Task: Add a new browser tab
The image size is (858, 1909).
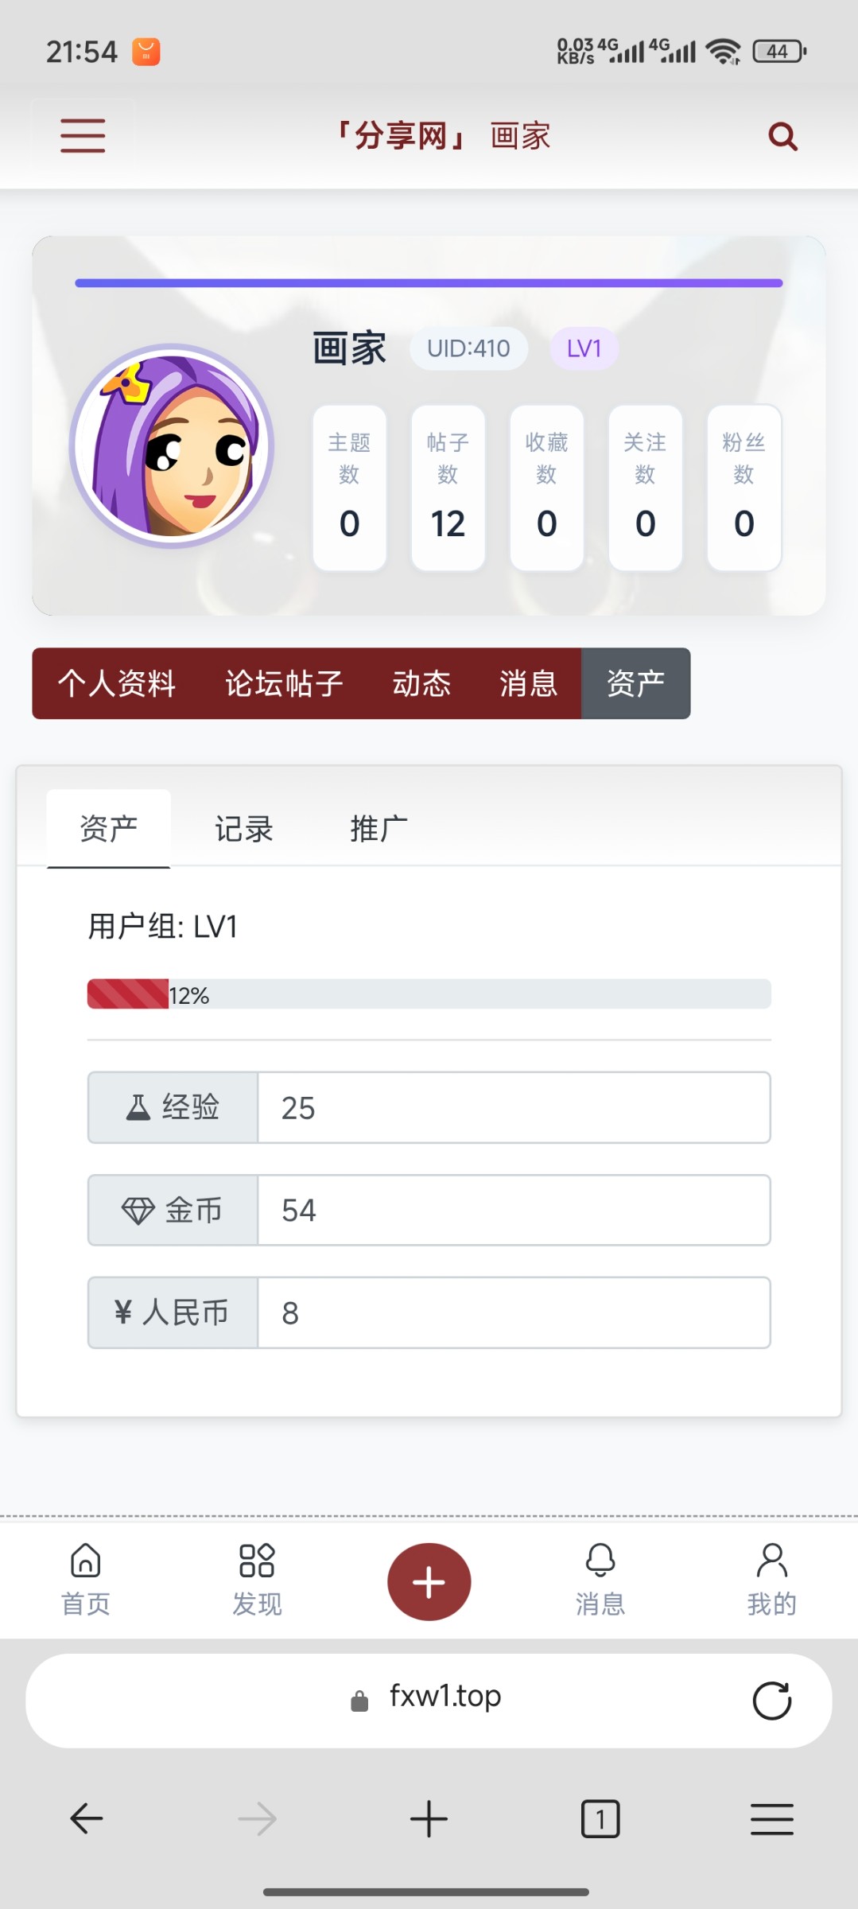Action: (x=429, y=1818)
